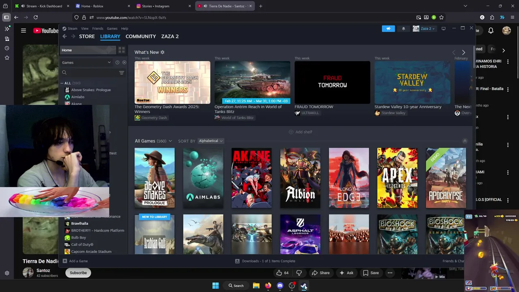Open YouTube notifications bell
Image resolution: width=519 pixels, height=292 pixels.
click(x=491, y=30)
